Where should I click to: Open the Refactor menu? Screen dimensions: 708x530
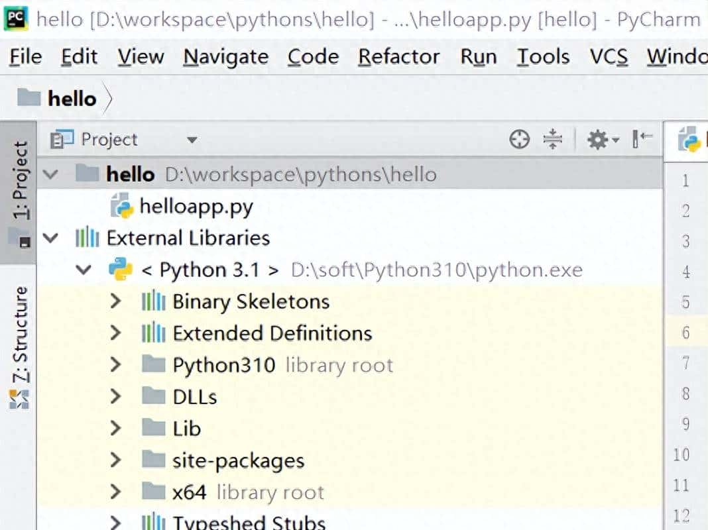398,57
